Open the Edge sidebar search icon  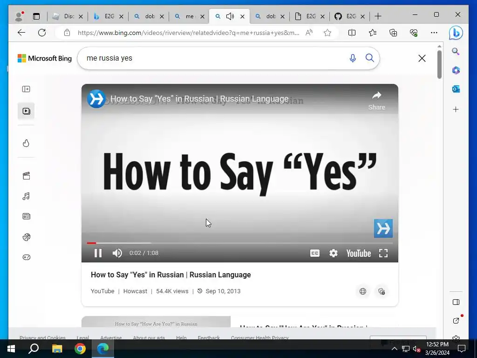tap(456, 51)
